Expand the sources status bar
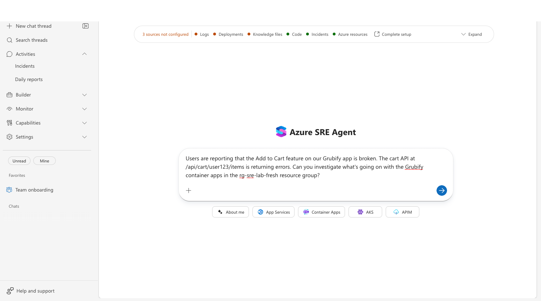This screenshot has height=301, width=541. tap(472, 34)
